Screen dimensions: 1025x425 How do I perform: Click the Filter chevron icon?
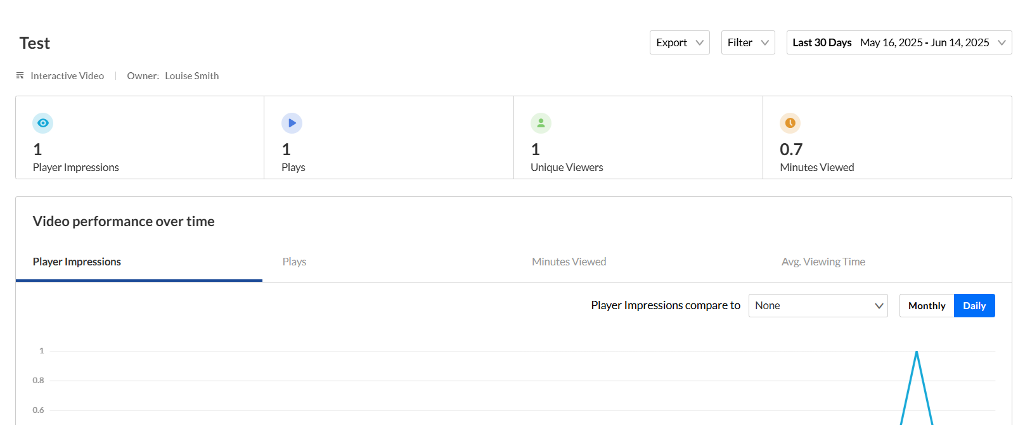[x=765, y=42]
